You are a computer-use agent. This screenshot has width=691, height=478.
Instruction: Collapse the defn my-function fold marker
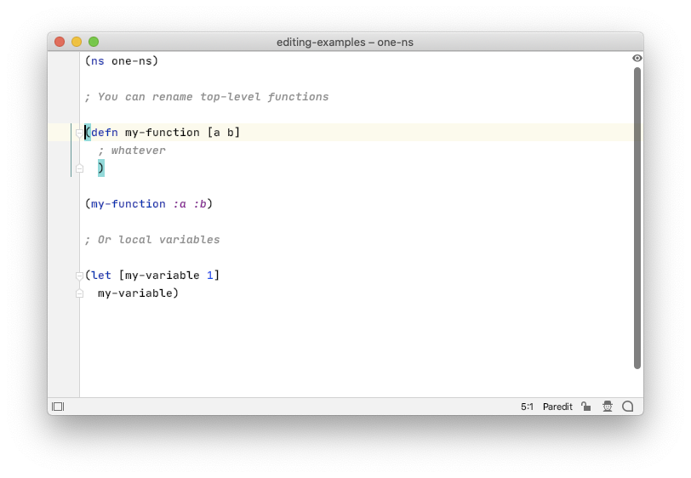(79, 133)
